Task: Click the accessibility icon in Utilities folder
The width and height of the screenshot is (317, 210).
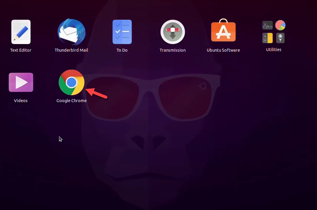Action: 280,38
